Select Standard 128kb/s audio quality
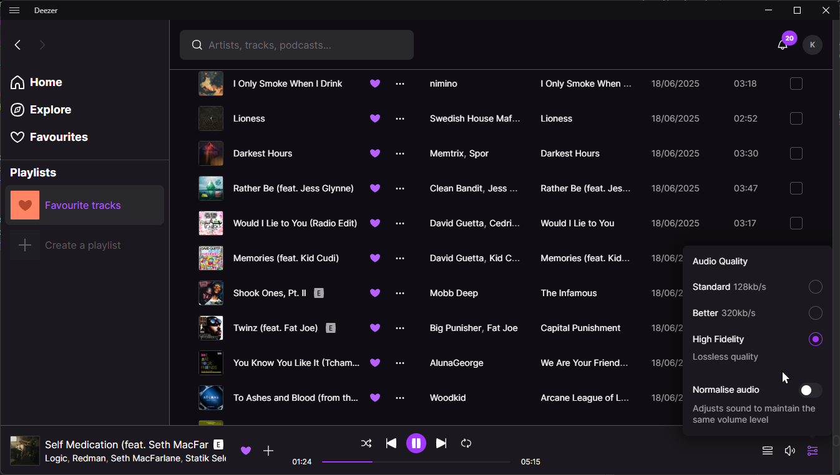840x475 pixels. 816,287
